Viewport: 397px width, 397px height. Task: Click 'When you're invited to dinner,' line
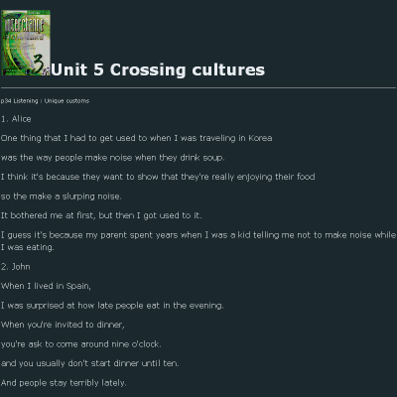pos(63,325)
